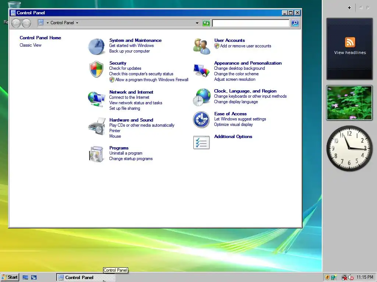Click the Clock, Language, and Region icon
The height and width of the screenshot is (282, 377).
pos(202,97)
